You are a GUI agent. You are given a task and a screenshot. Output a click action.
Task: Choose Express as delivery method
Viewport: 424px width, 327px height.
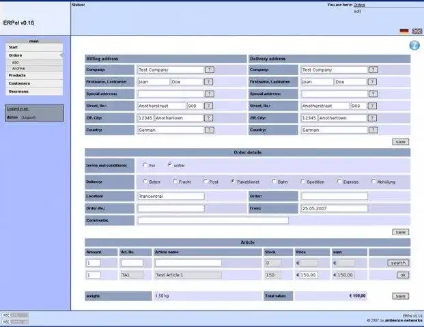[x=339, y=181]
